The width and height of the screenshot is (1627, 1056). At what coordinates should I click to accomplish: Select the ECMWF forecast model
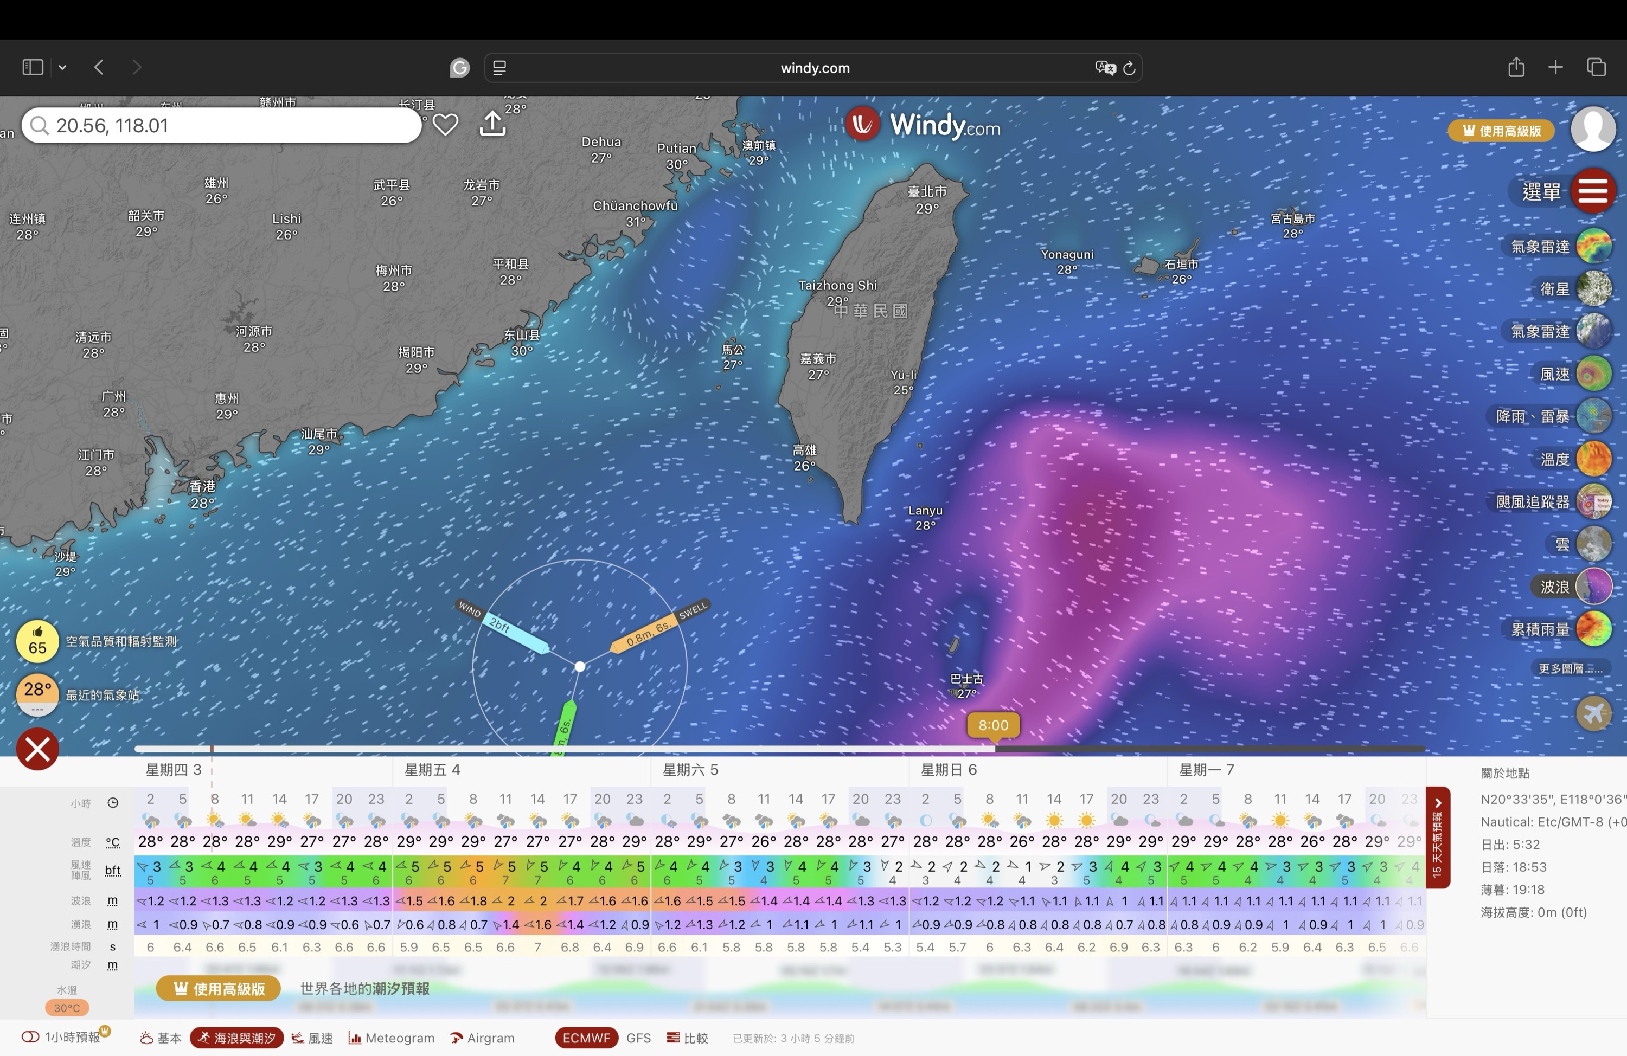click(586, 1038)
